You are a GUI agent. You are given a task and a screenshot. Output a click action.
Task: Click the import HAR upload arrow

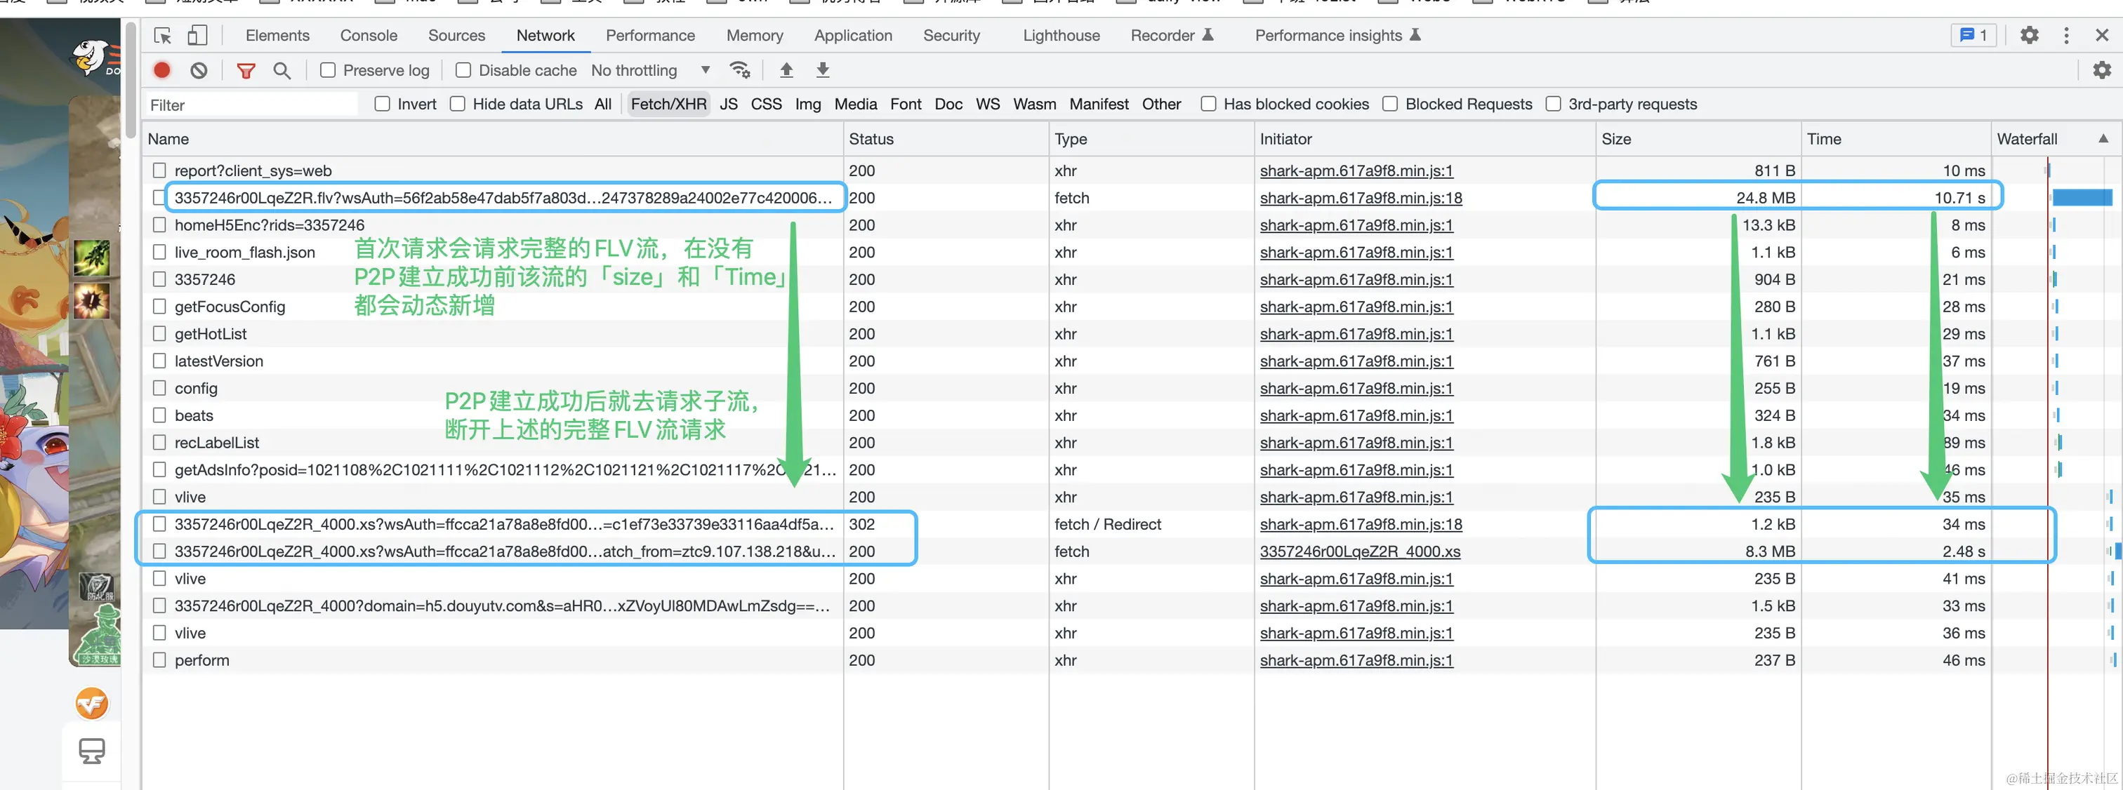[x=786, y=70]
